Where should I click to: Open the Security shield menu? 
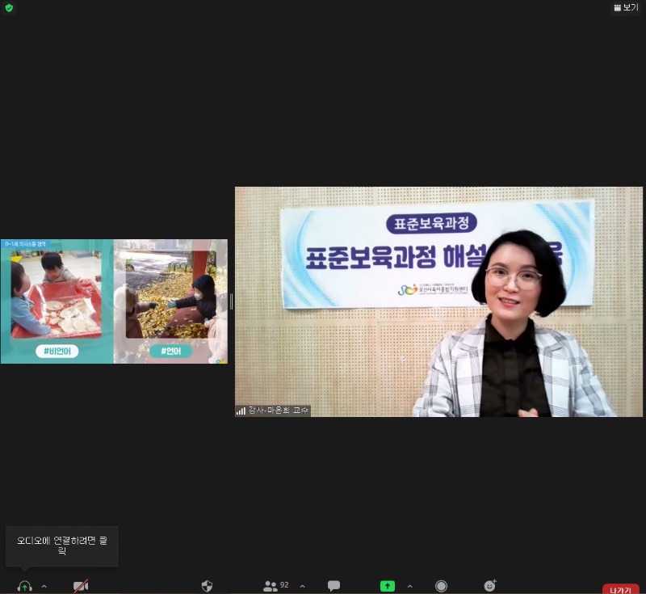pos(207,586)
